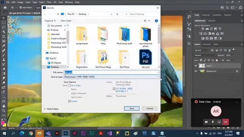The height and width of the screenshot is (137, 244).
Task: Click the foreground color swatch
Action: point(3,123)
